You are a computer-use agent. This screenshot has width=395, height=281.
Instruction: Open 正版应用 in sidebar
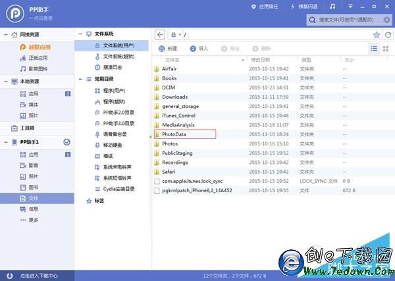[x=34, y=58]
